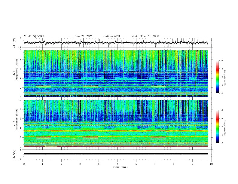
Task: Click the "ch.2 Frequency (kHz)" axis label
Action: pos(16,120)
